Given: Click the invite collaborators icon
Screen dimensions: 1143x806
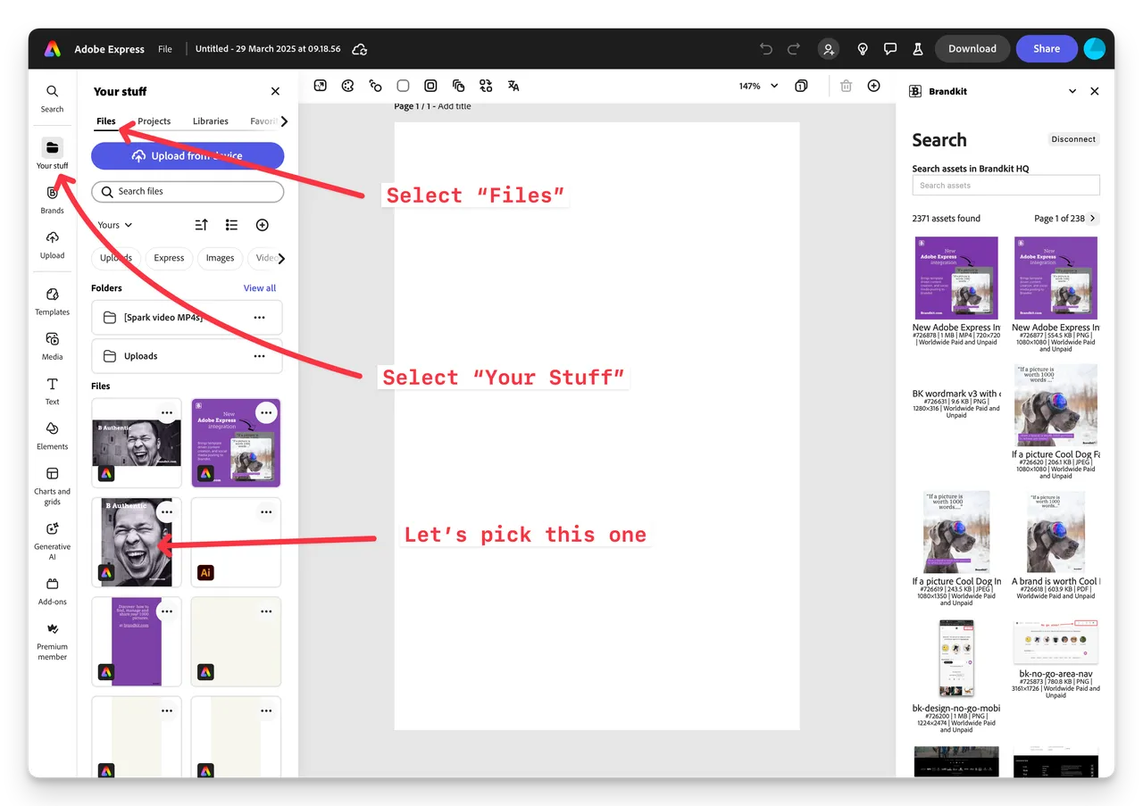Looking at the screenshot, I should coord(829,49).
